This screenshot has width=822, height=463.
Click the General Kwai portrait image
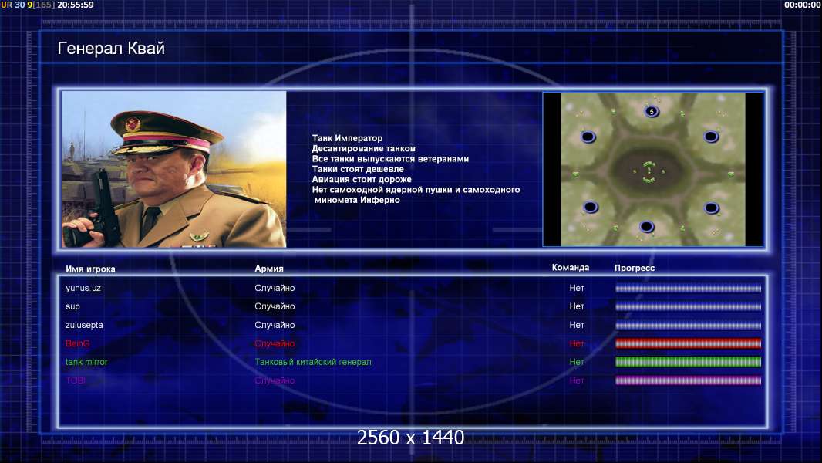click(174, 169)
